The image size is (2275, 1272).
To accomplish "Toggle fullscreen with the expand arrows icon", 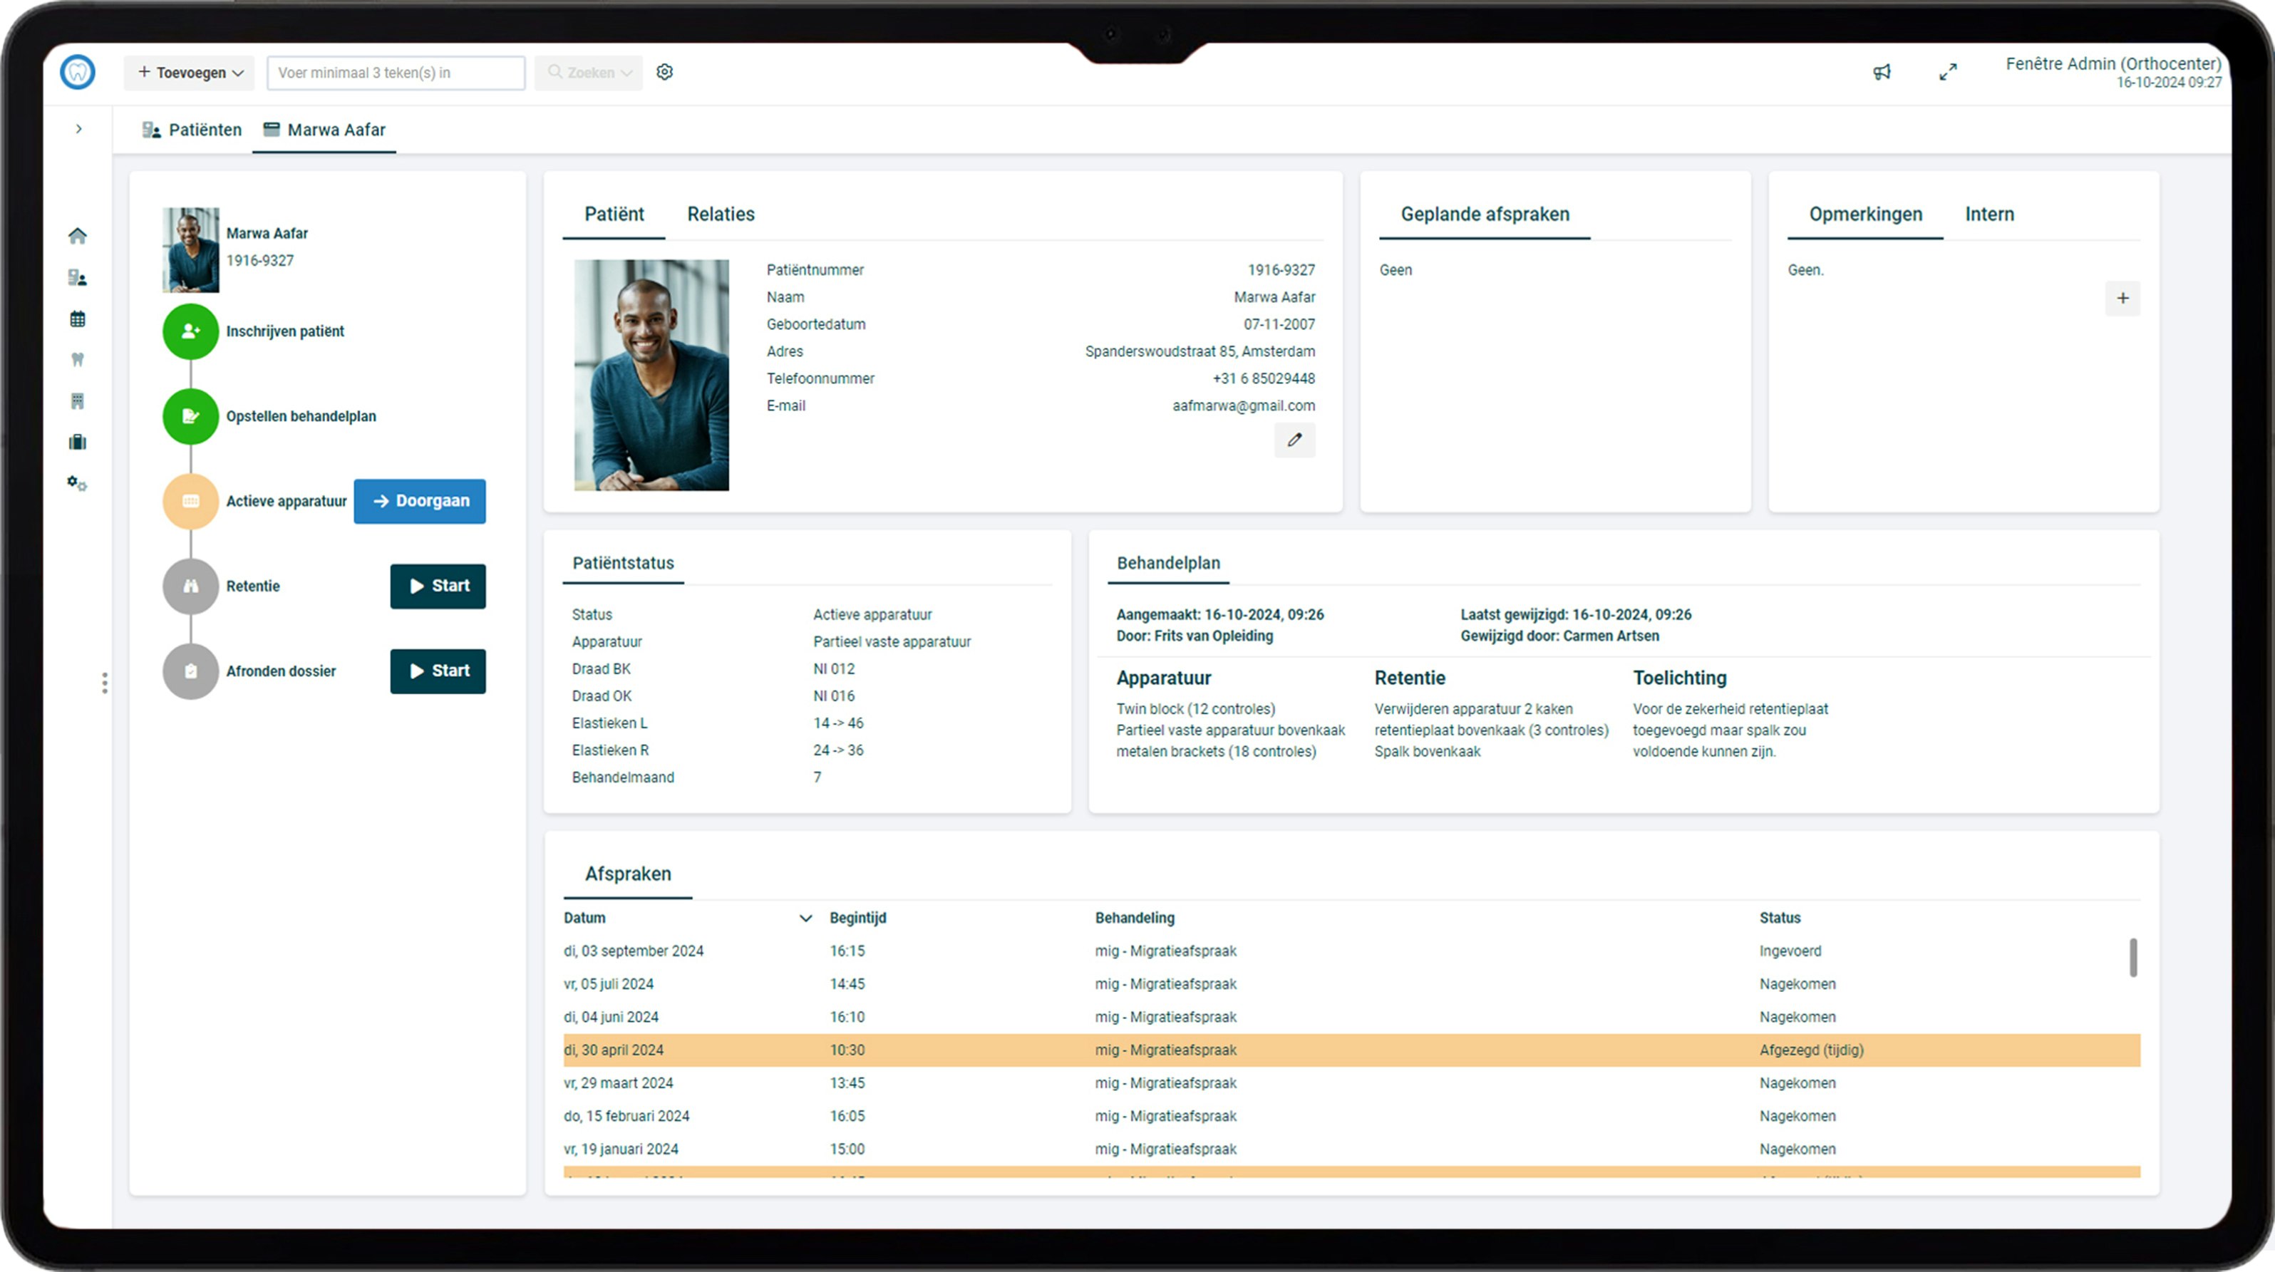I will (x=1947, y=73).
